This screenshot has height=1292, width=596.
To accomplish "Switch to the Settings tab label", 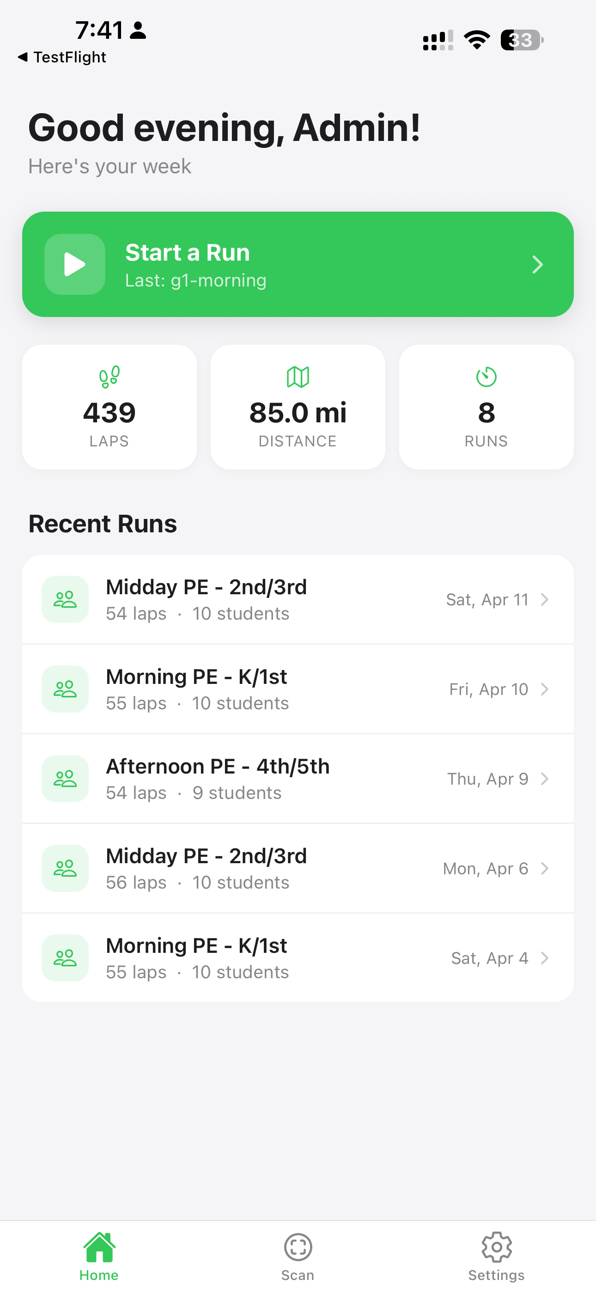I will 496,1275.
